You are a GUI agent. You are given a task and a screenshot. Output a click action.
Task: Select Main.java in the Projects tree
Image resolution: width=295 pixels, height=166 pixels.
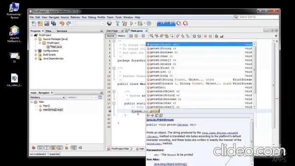(x=56, y=47)
